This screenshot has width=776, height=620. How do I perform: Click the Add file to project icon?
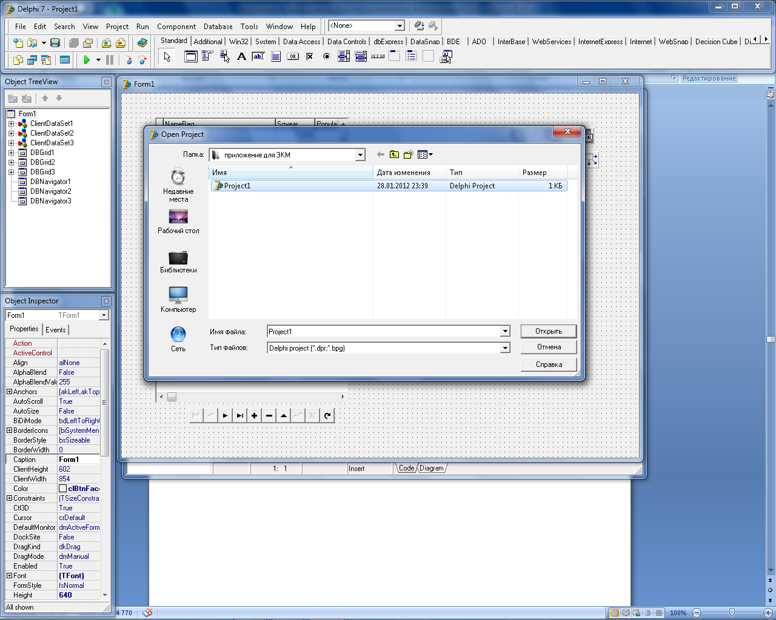coord(107,43)
